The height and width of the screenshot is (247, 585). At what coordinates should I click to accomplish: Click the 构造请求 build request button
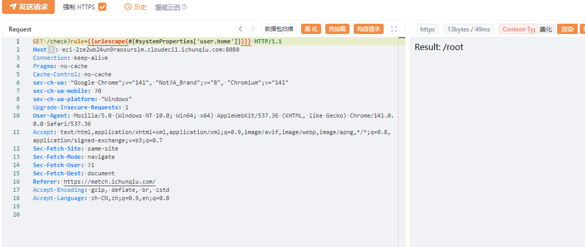(x=369, y=29)
